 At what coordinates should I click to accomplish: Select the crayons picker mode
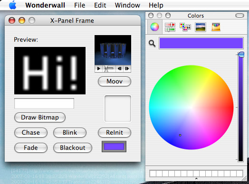[x=216, y=27]
